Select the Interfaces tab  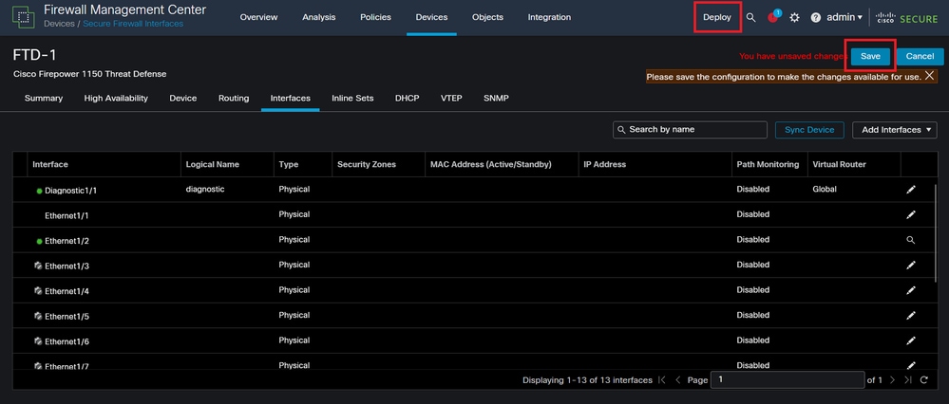point(291,98)
